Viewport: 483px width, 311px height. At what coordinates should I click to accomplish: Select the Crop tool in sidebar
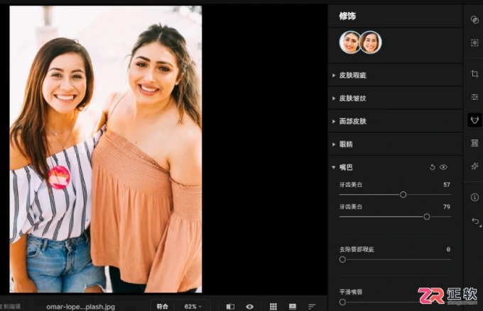[x=474, y=74]
